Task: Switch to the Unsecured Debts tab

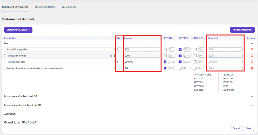Action: point(45,7)
